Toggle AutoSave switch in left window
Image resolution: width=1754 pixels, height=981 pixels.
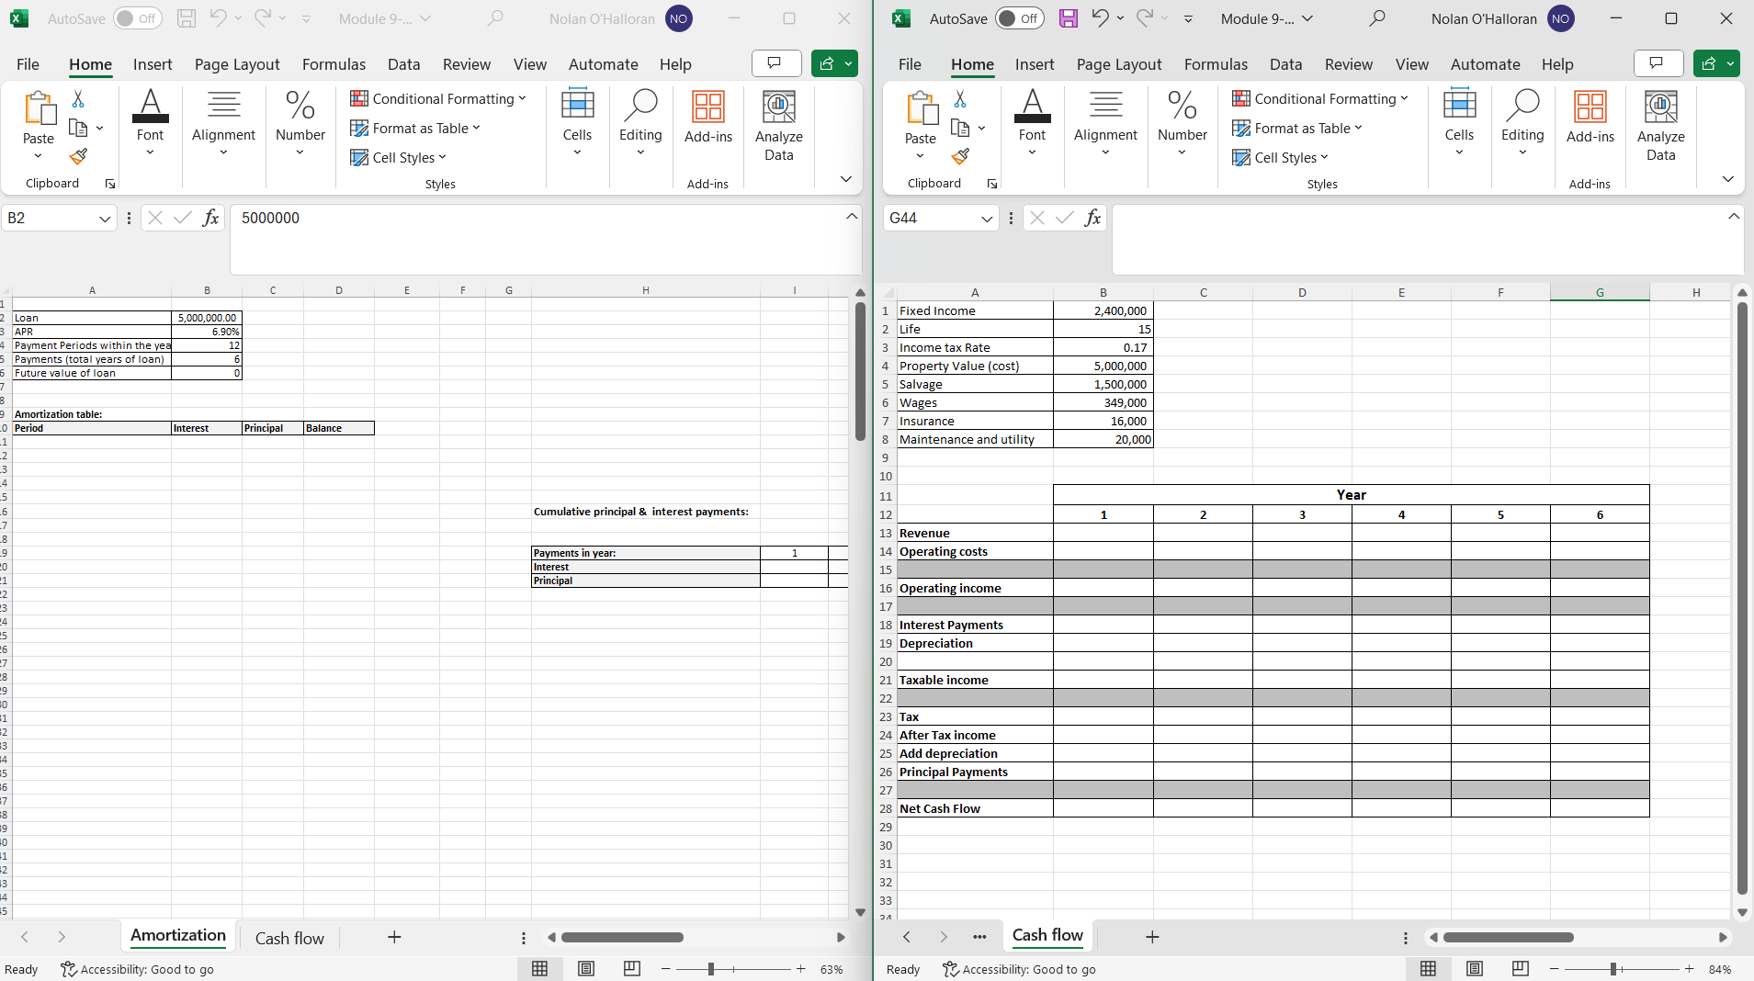pyautogui.click(x=138, y=18)
